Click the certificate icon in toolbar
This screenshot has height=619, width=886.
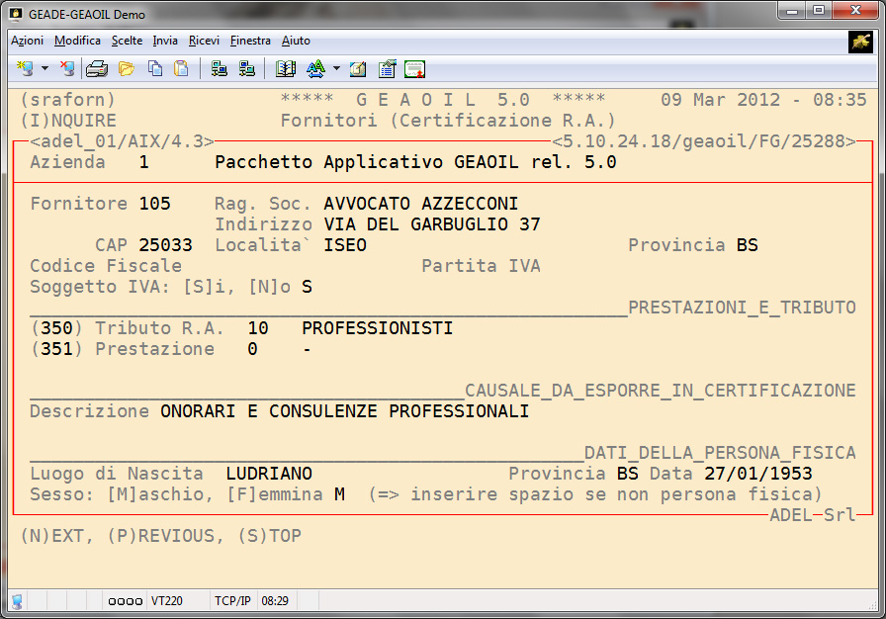pyautogui.click(x=414, y=68)
